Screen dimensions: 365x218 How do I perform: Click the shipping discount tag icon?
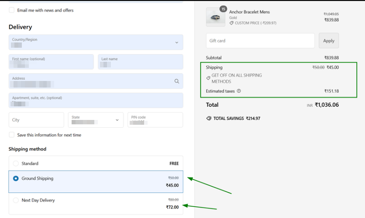(x=209, y=78)
